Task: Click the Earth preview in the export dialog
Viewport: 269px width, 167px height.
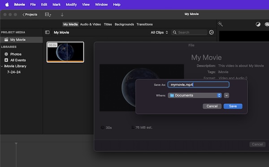Action: [142, 88]
